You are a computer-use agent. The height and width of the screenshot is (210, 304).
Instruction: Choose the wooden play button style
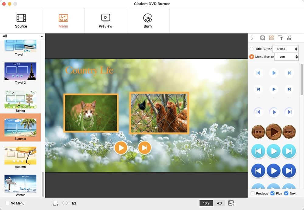274,132
